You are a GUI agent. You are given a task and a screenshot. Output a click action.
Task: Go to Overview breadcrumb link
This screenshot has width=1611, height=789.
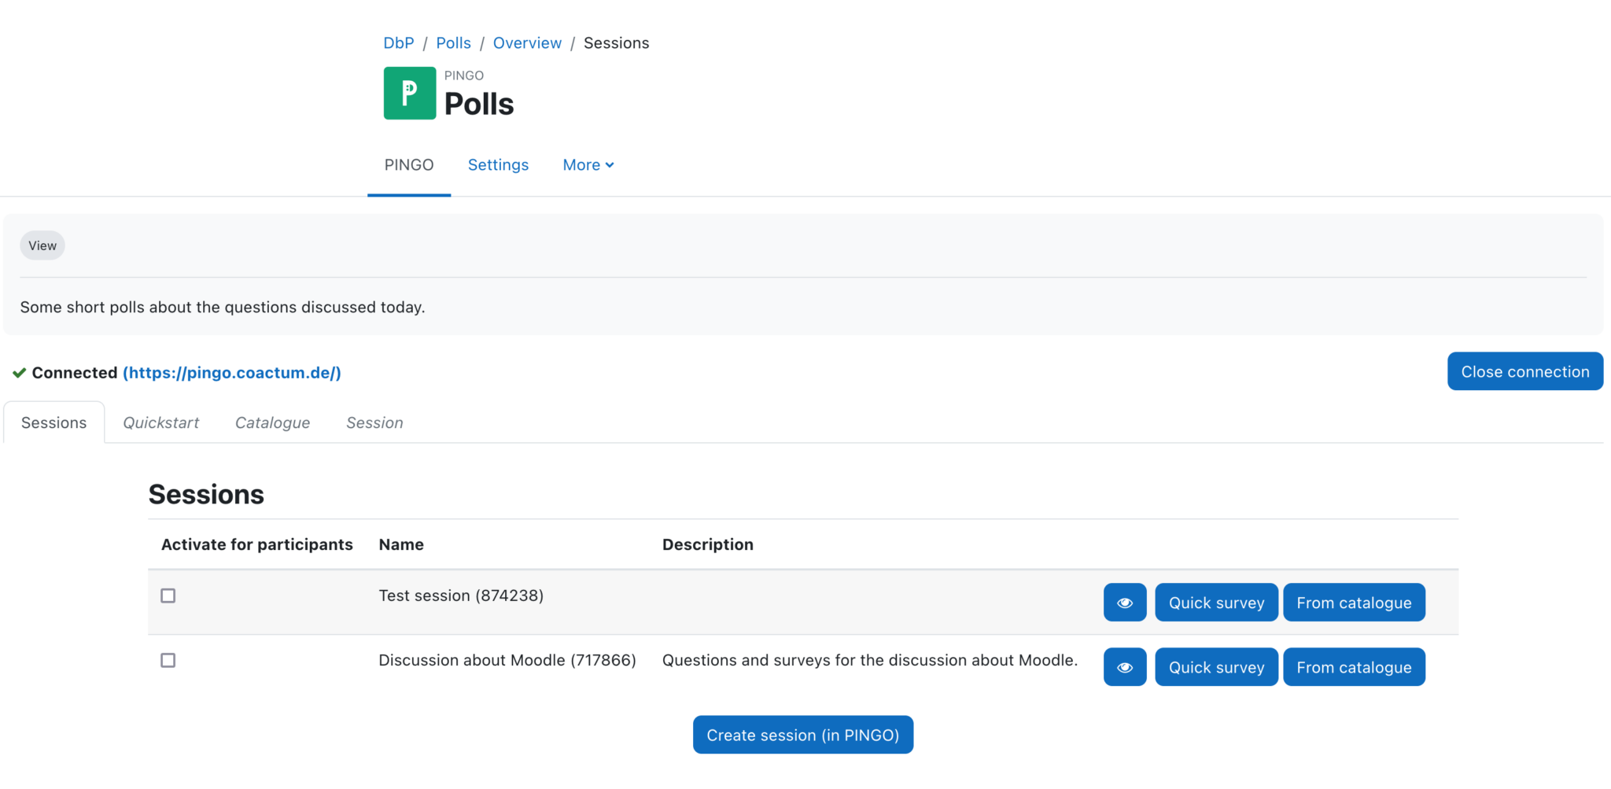(527, 43)
